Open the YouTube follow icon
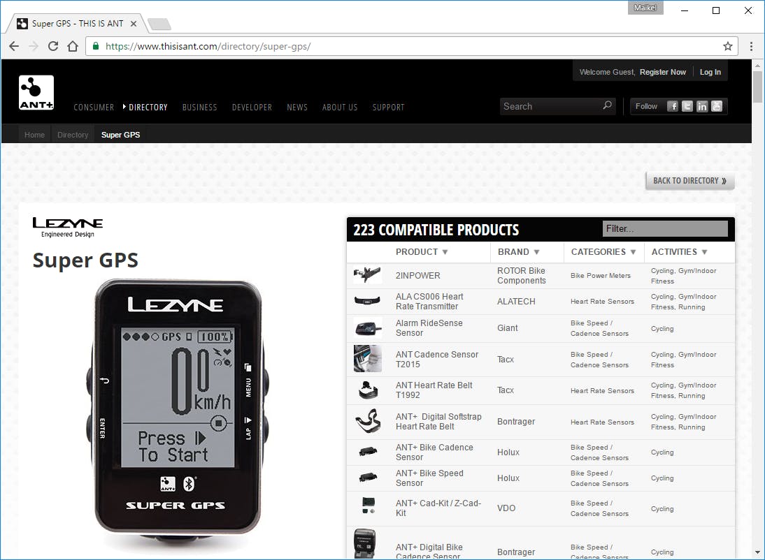The width and height of the screenshot is (765, 560). 717,106
